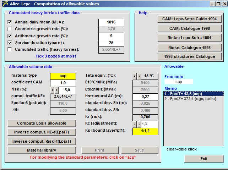Open 1998 structures Catalogue
Image resolution: width=228 pixels, height=170 pixels.
pos(189,56)
